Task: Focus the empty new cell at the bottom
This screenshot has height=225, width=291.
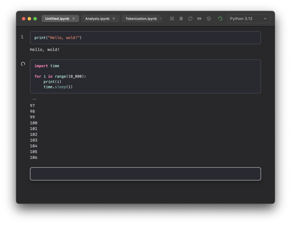Action: 145,174
